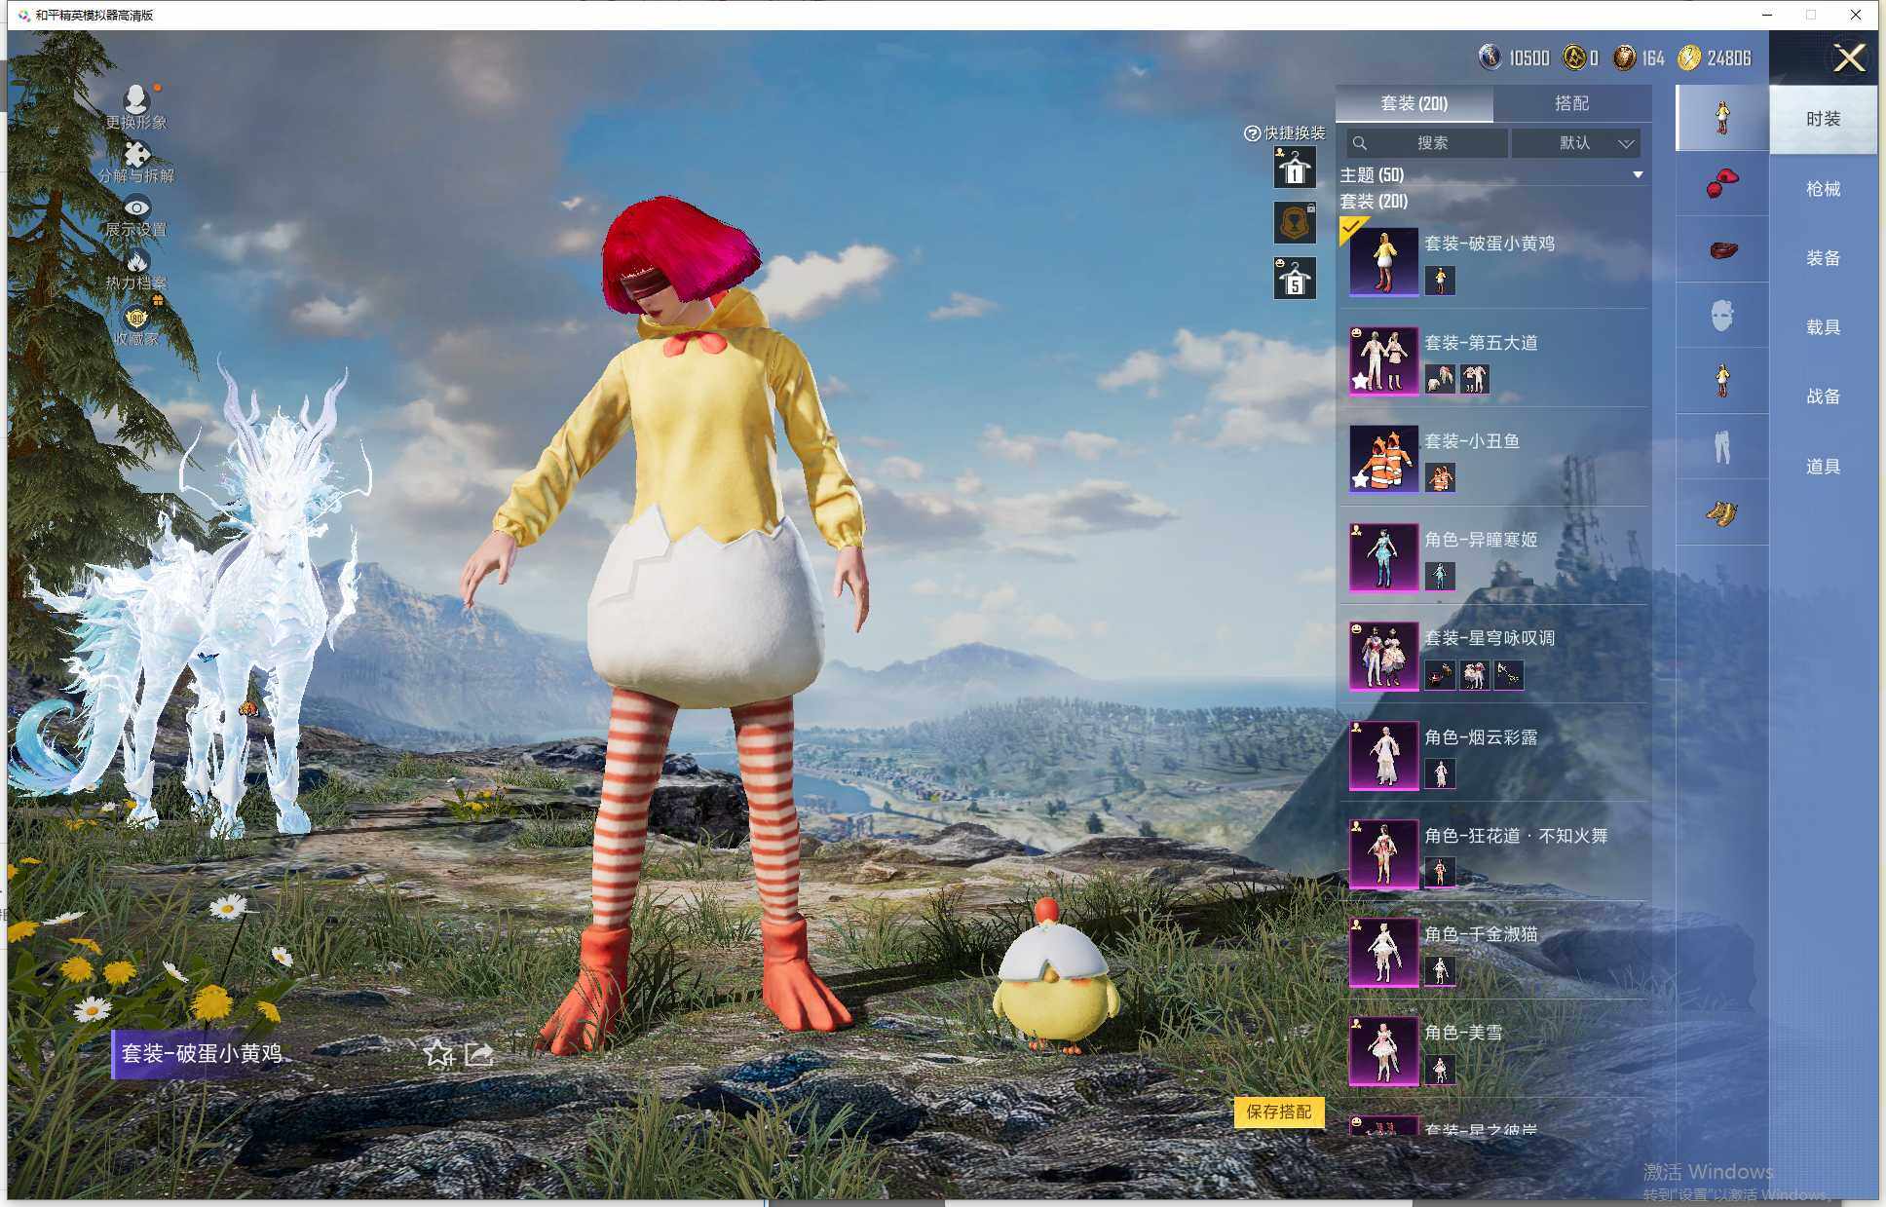Click the share arrow icon beside outfit name

[x=479, y=1054]
